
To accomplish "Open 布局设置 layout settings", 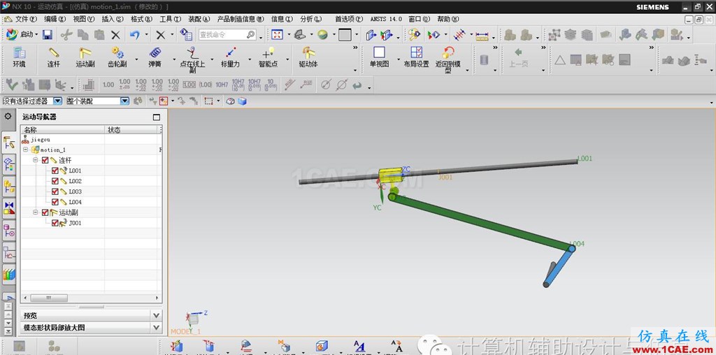I will pos(416,57).
